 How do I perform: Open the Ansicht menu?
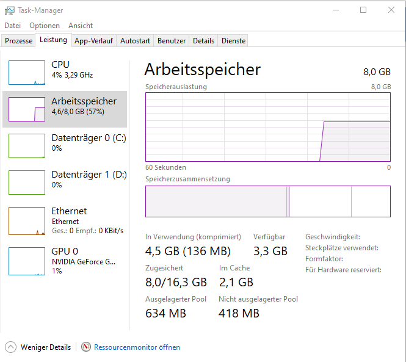[81, 26]
